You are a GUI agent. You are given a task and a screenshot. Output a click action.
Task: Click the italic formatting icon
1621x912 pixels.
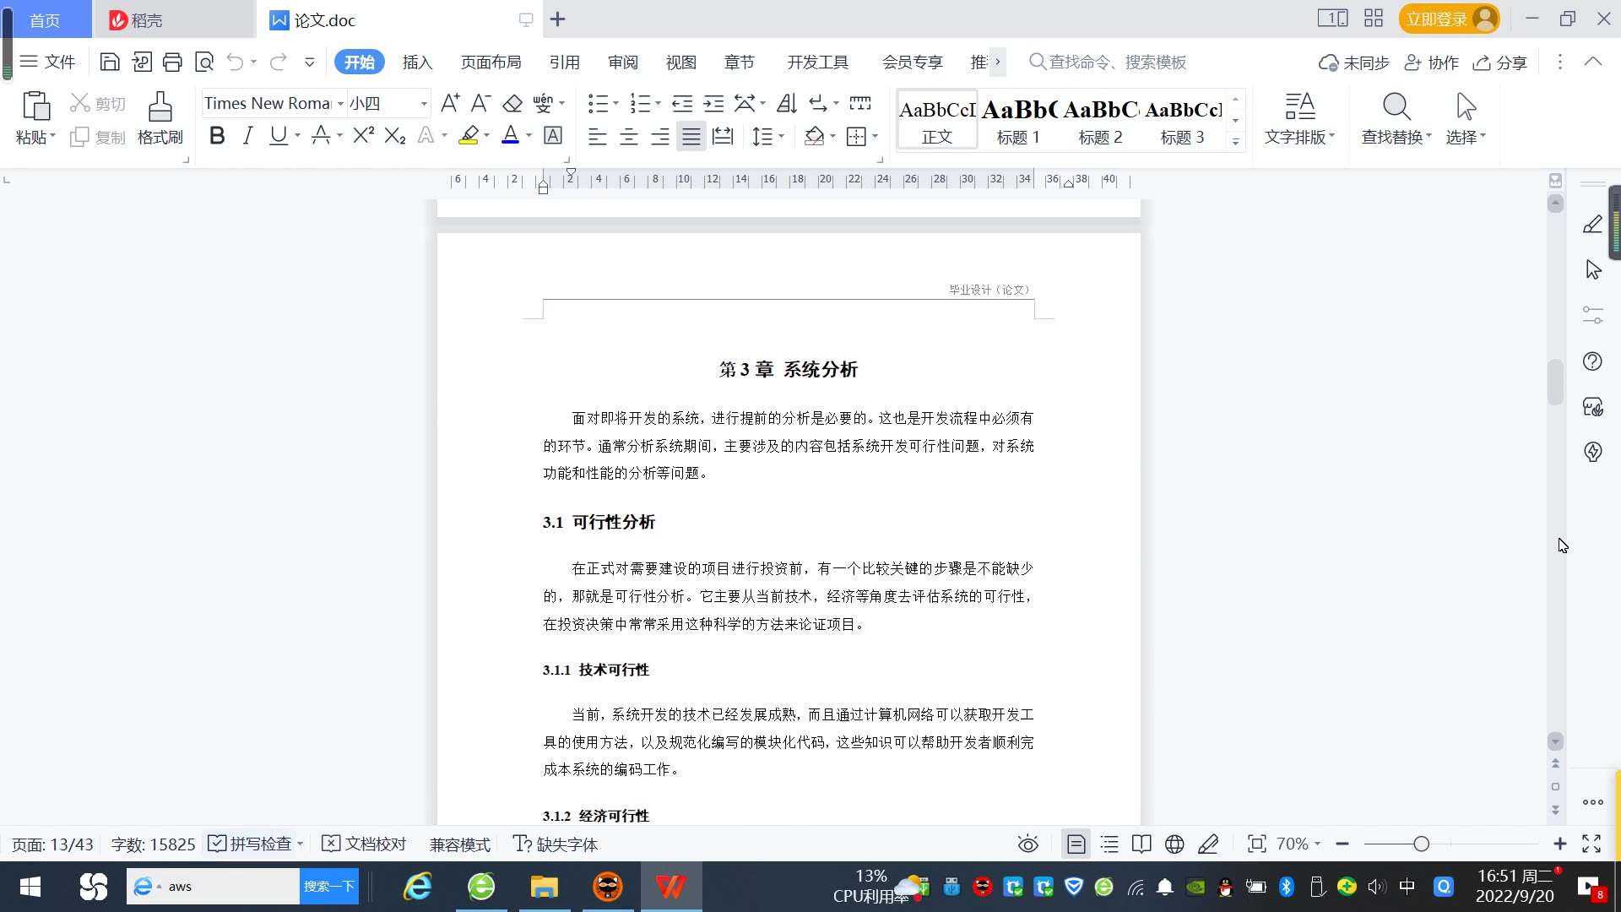click(247, 136)
